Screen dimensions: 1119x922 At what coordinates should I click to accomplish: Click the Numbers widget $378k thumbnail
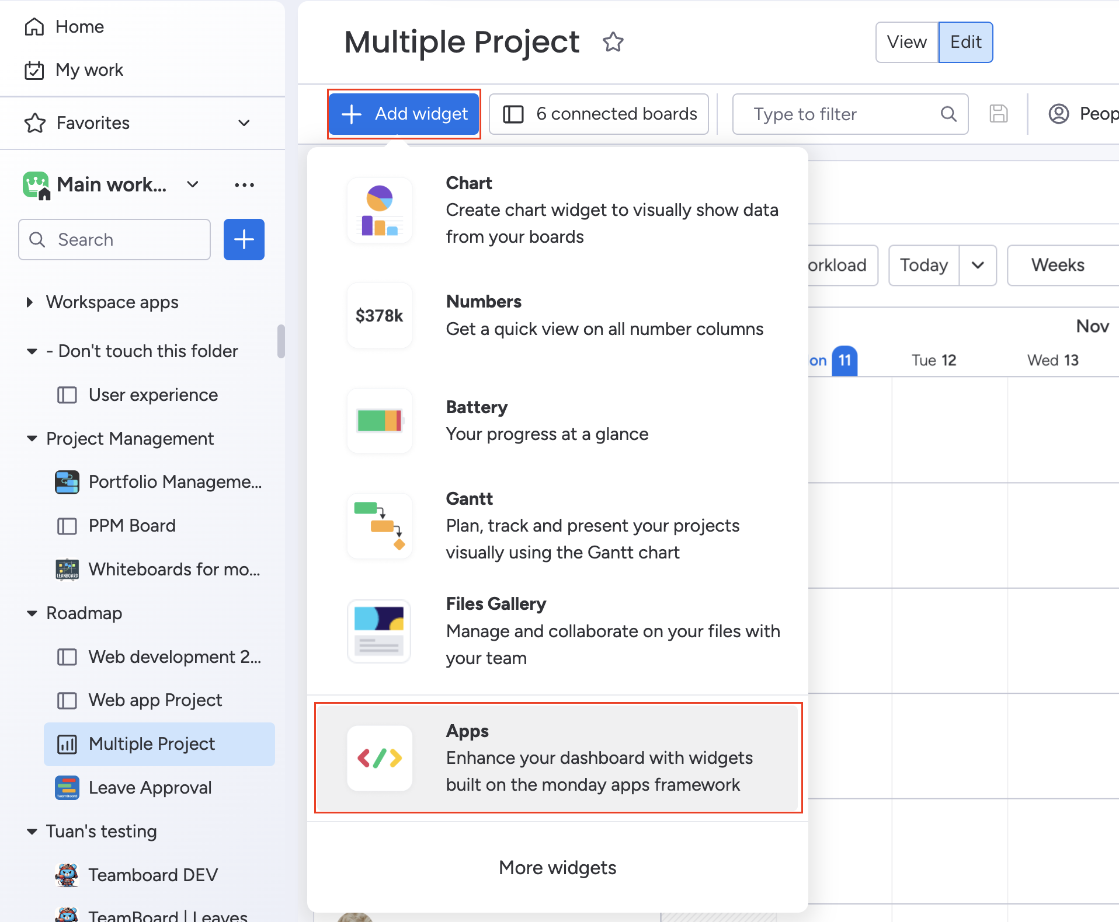[x=380, y=316]
